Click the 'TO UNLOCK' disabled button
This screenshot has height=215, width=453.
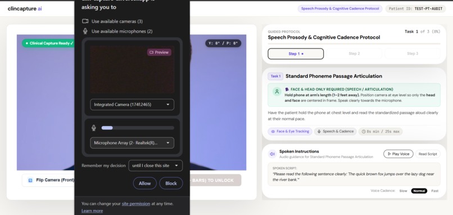(215, 180)
